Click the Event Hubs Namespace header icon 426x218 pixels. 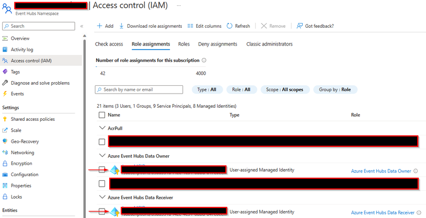pos(7,8)
